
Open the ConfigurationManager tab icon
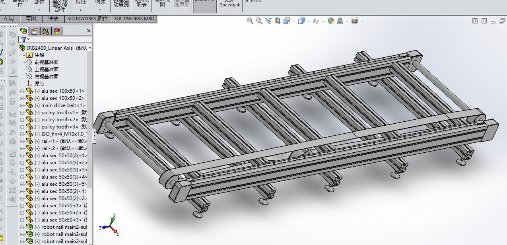(46, 31)
